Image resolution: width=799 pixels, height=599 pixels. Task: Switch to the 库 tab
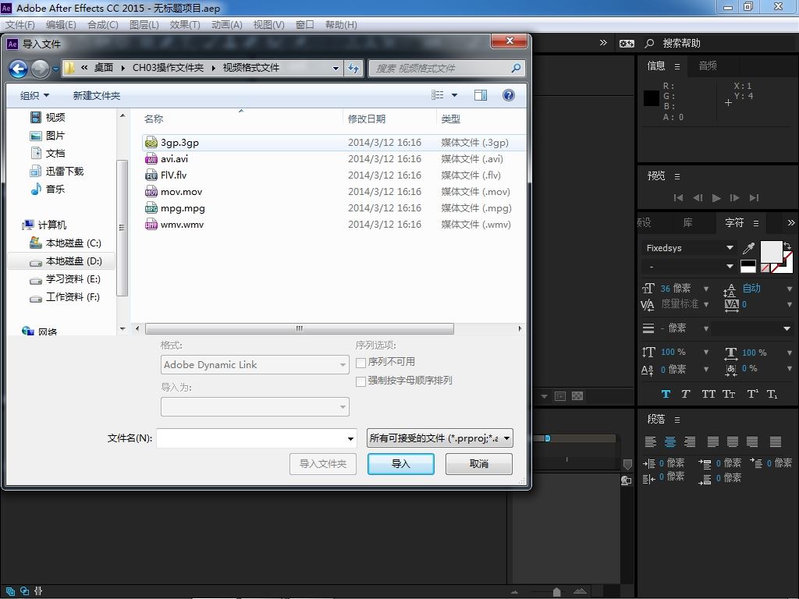[x=688, y=222]
